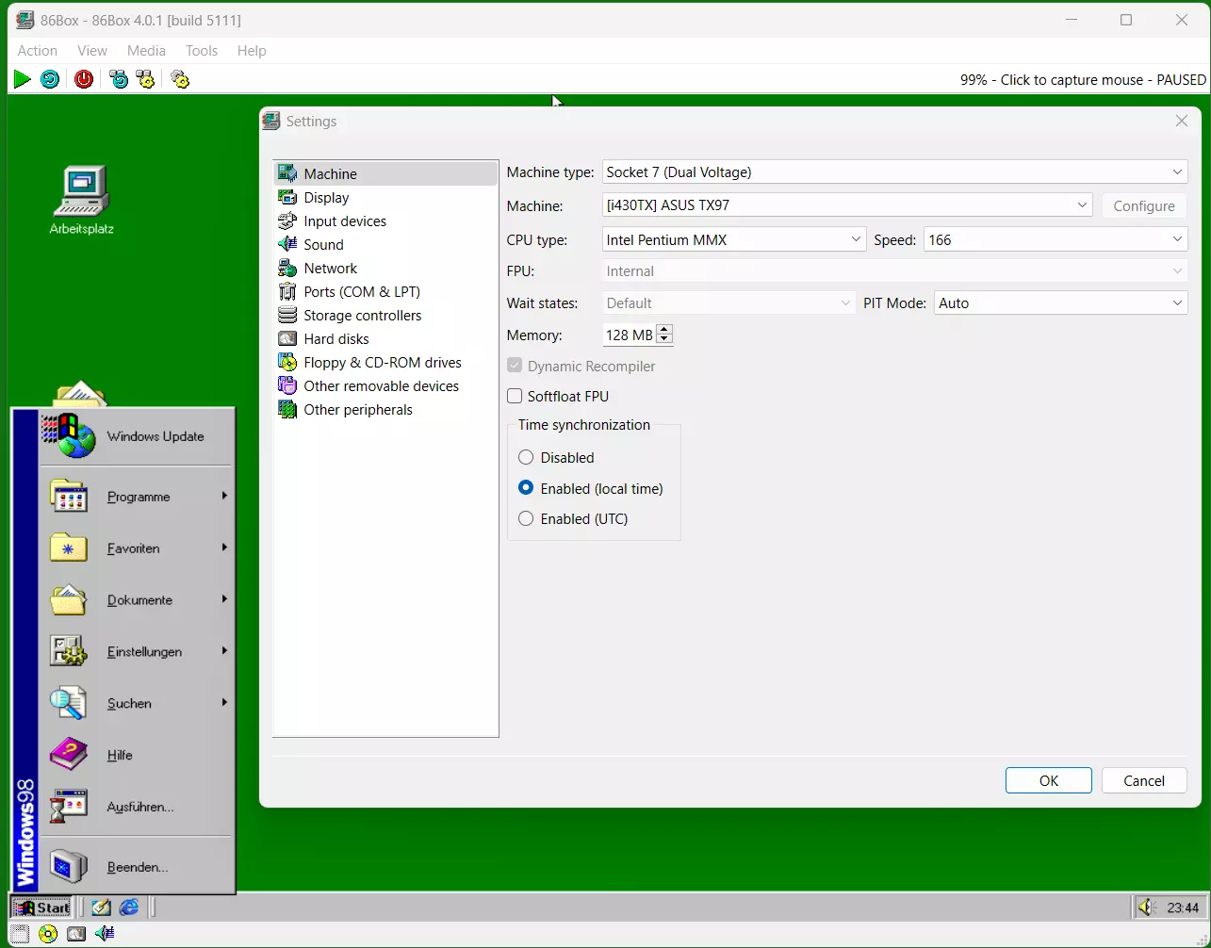Open the Media menu
This screenshot has width=1211, height=948.
146,51
